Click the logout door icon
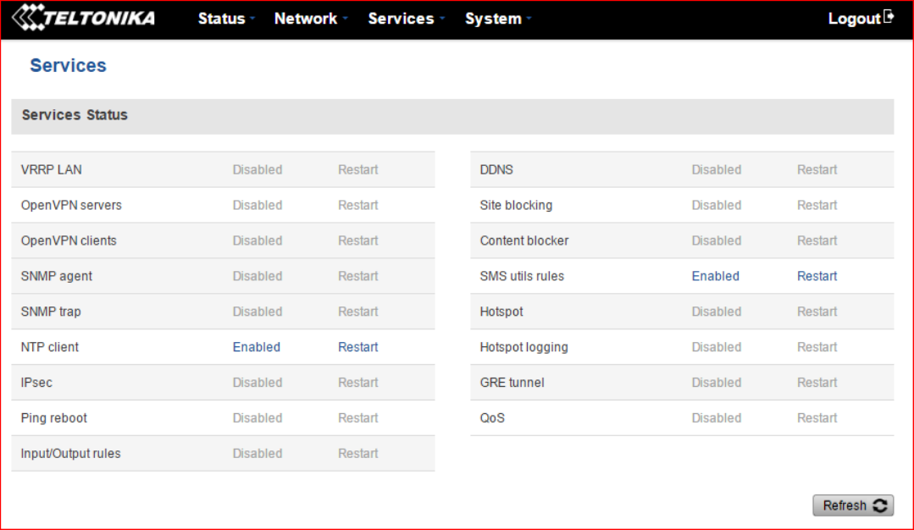This screenshot has width=914, height=530. tap(889, 17)
